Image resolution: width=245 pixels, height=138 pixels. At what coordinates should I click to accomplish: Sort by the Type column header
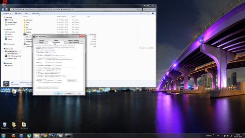tap(74, 16)
